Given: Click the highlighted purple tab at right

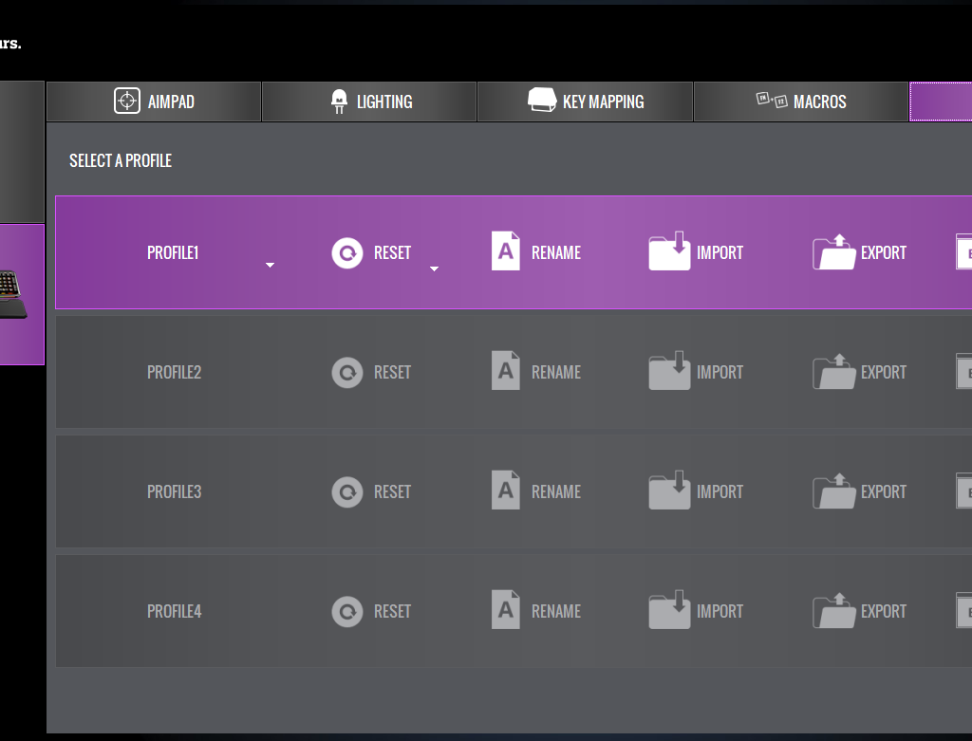Looking at the screenshot, I should (940, 102).
